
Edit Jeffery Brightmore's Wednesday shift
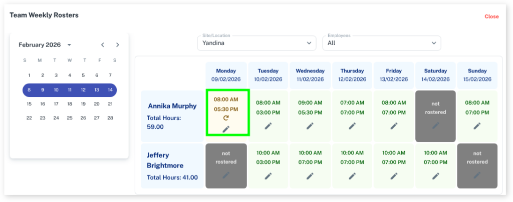310,175
